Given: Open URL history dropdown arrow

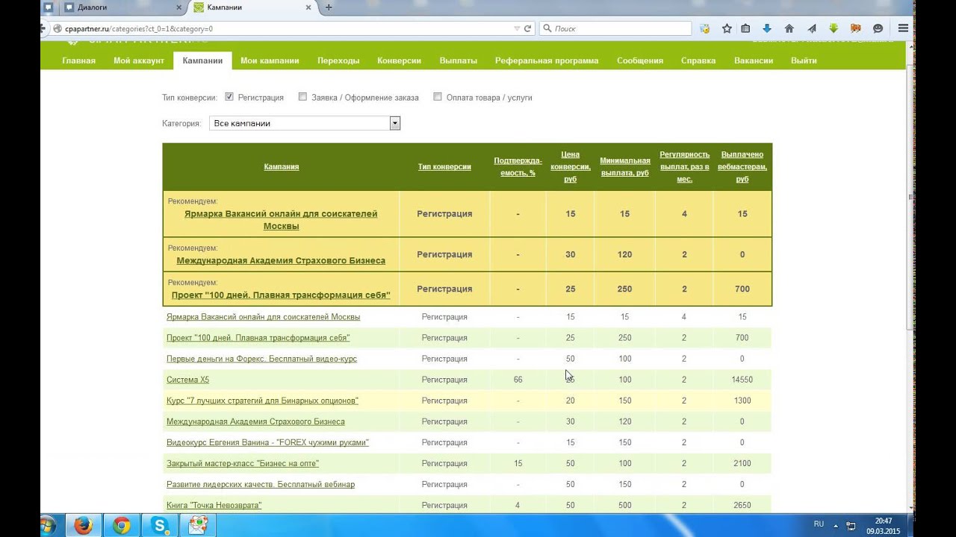Looking at the screenshot, I should 517,28.
